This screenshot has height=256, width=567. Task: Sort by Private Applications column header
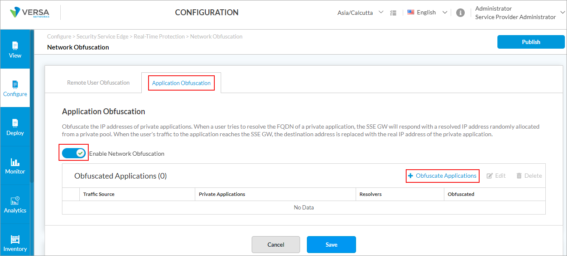pos(222,194)
